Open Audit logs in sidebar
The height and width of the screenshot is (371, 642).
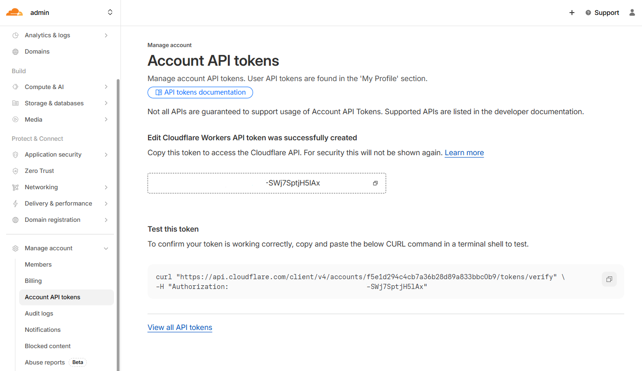point(39,314)
